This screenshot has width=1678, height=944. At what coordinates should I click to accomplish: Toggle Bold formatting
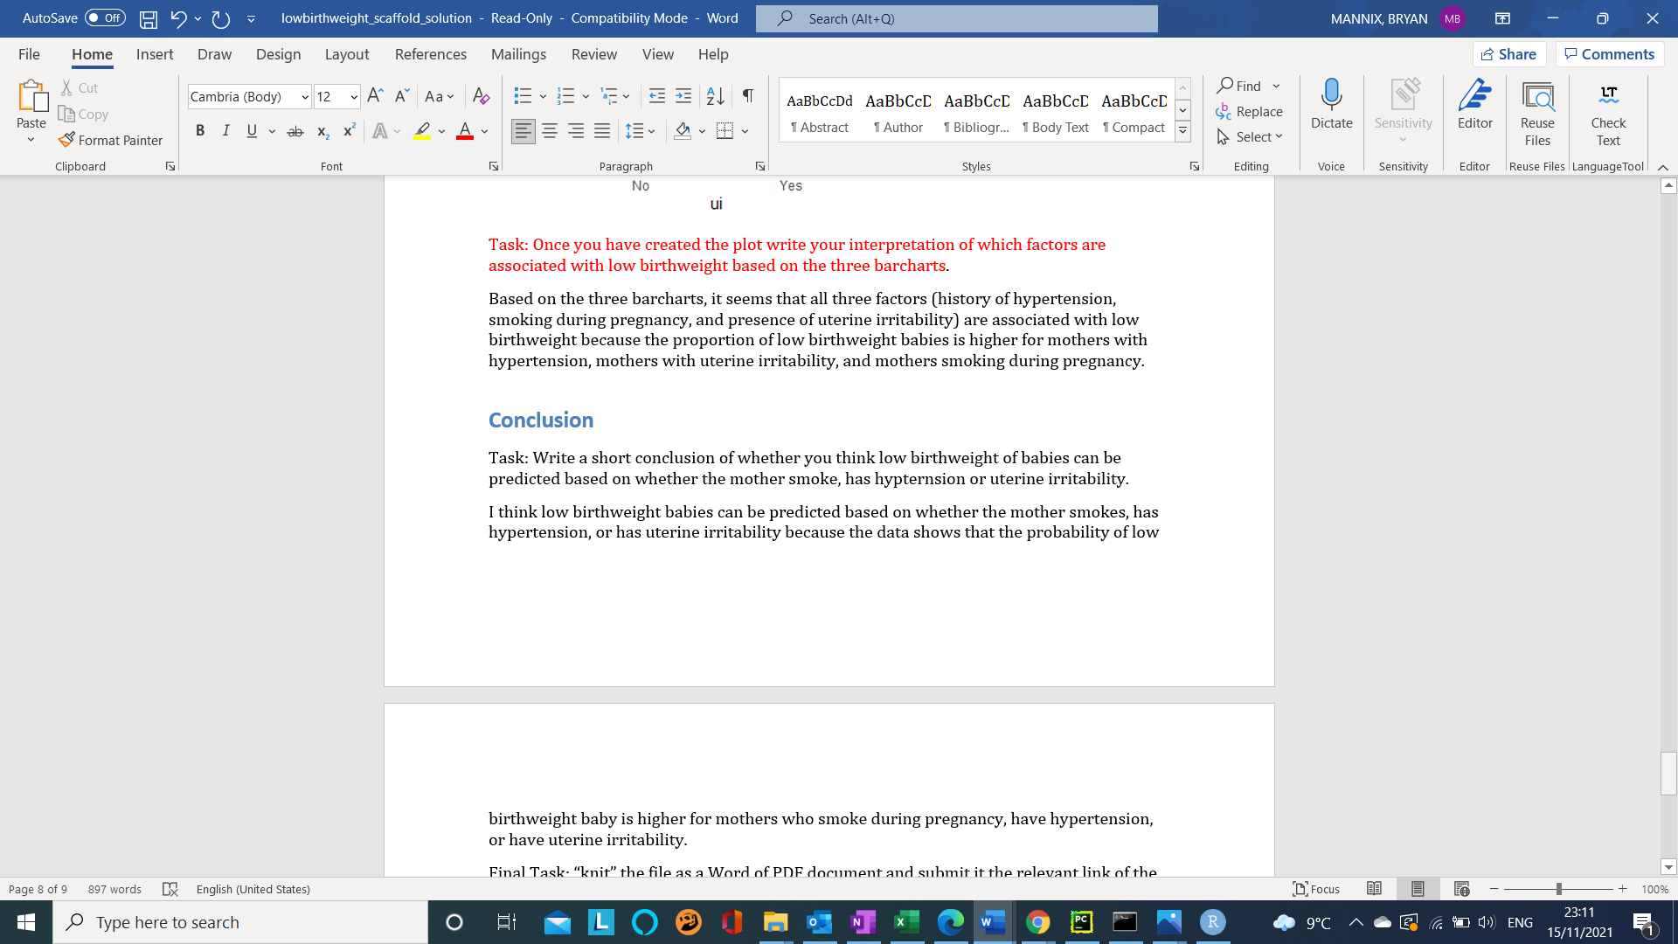[200, 131]
